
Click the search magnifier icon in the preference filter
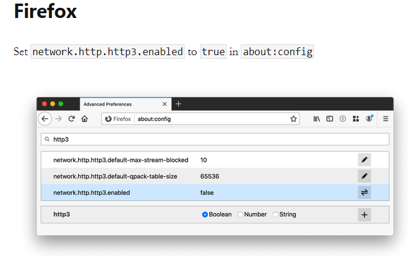[47, 139]
